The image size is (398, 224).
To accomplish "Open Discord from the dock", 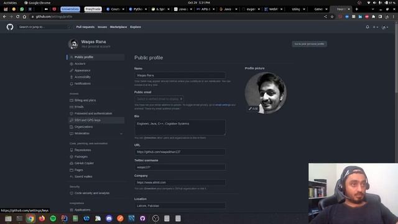I will tap(109, 218).
